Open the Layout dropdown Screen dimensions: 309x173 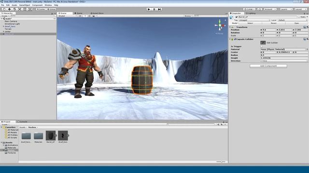(x=300, y=9)
